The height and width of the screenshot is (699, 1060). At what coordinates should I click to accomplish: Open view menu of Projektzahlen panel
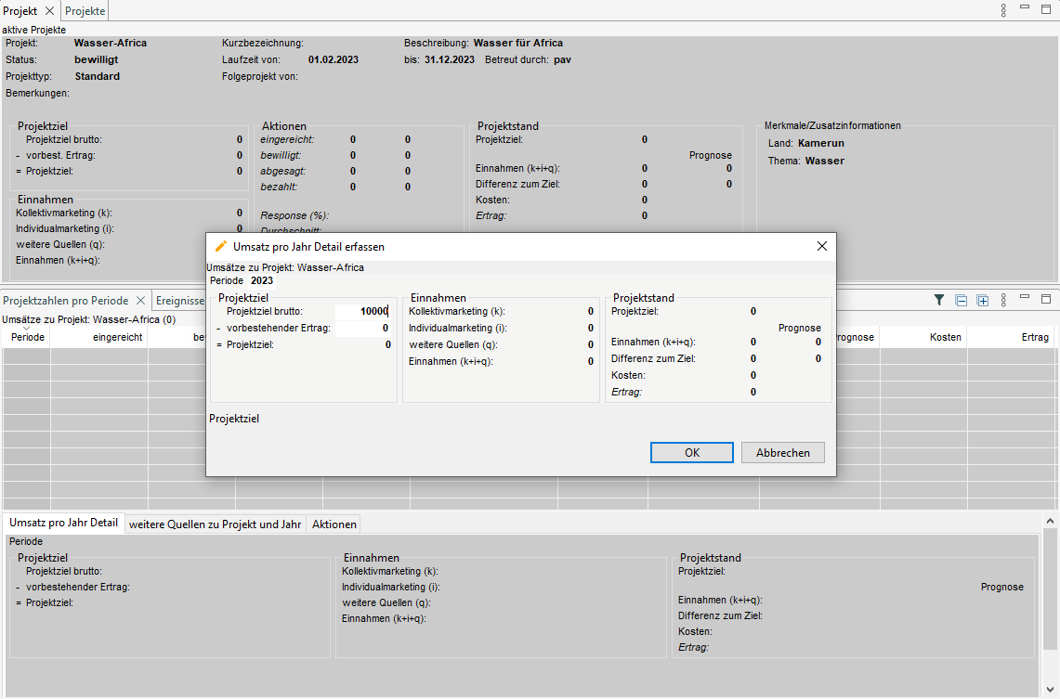pos(1003,300)
